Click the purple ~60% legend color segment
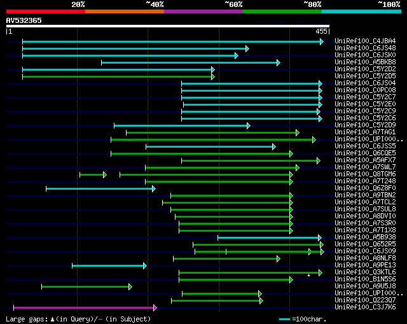This screenshot has height=324, width=407. 203,11
